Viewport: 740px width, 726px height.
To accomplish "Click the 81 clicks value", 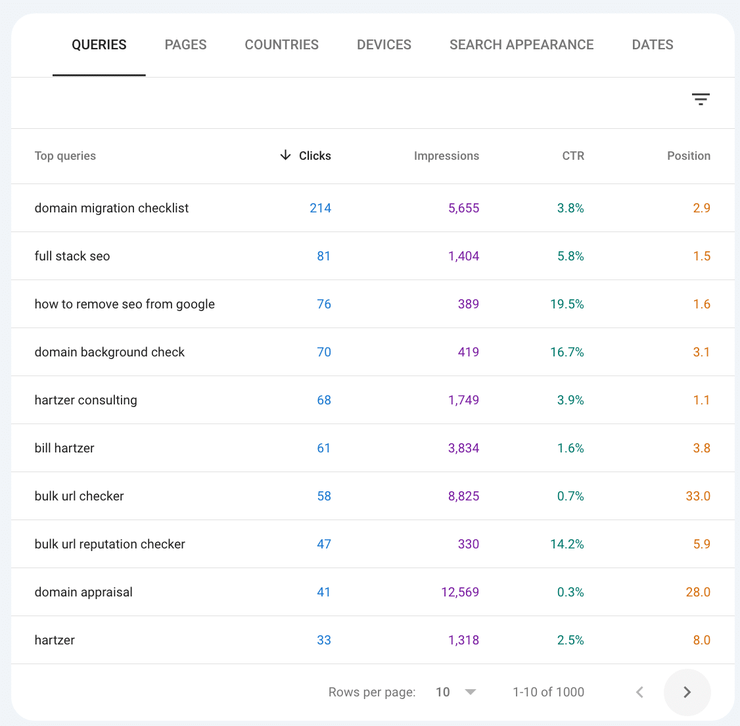I will (324, 256).
